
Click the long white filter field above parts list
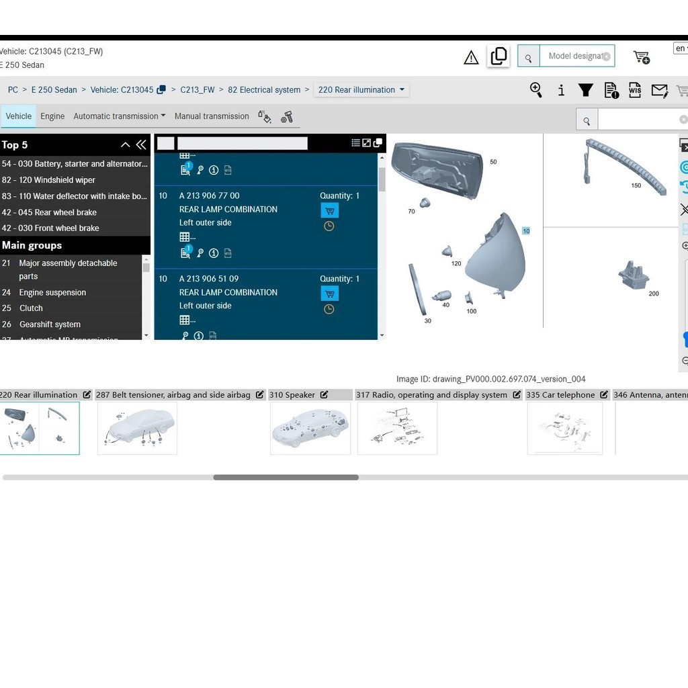click(x=242, y=143)
